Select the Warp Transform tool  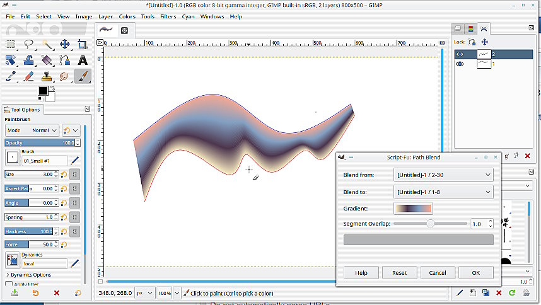tap(28, 60)
